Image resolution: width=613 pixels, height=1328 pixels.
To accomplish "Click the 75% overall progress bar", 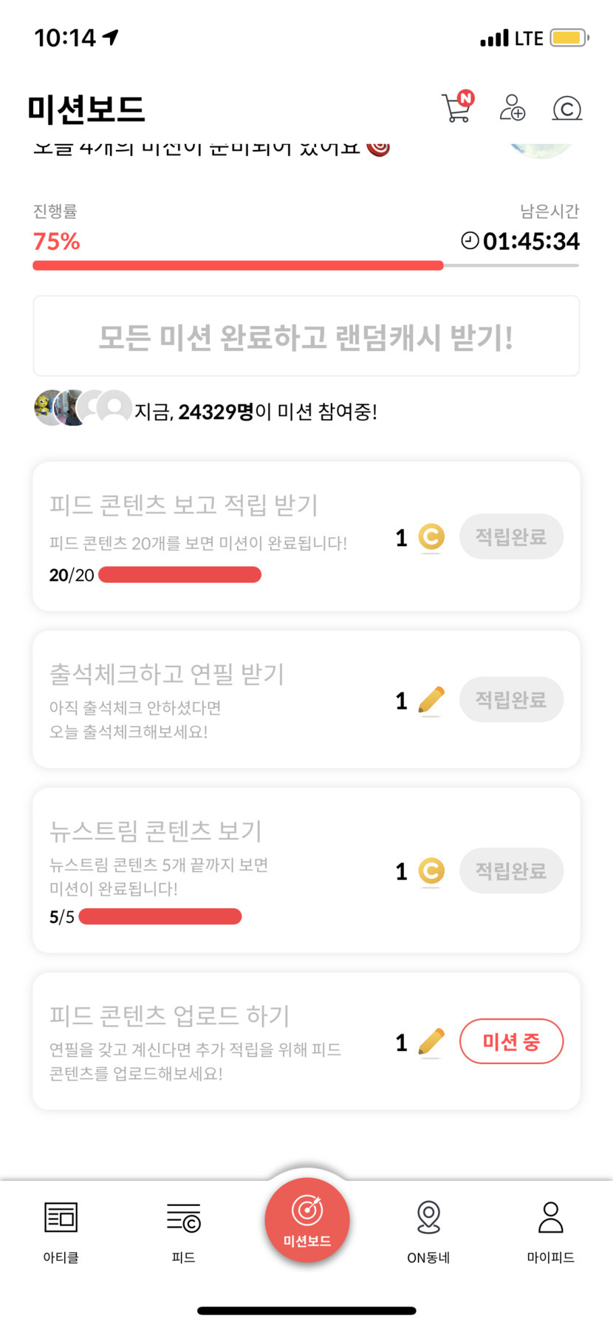I will click(x=306, y=265).
